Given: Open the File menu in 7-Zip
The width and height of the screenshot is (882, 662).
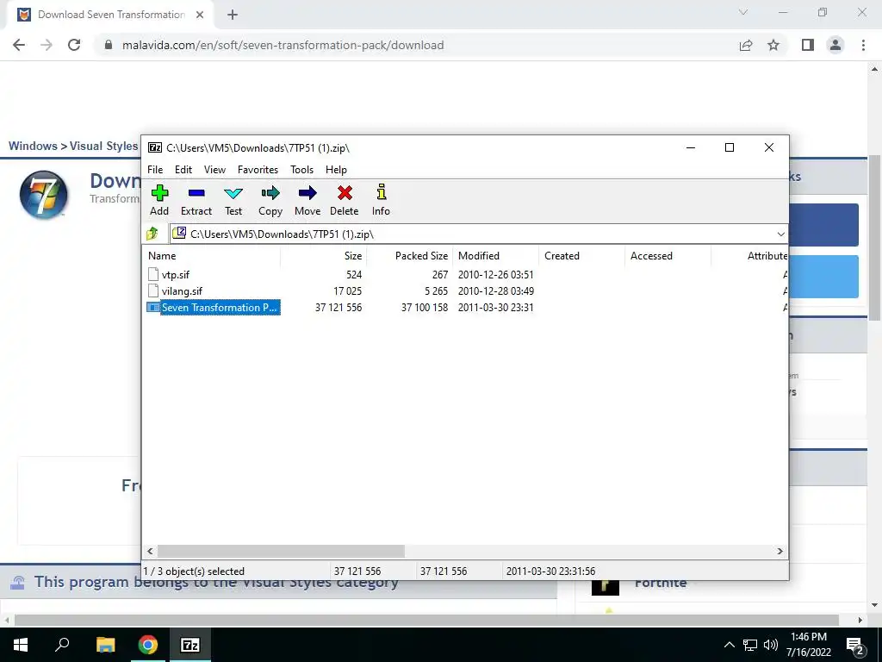Looking at the screenshot, I should point(155,170).
